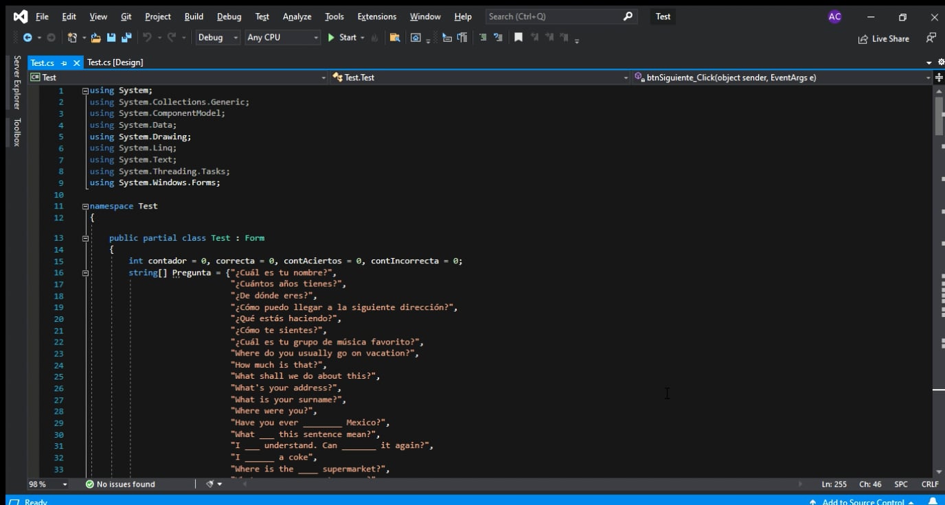This screenshot has width=945, height=505.
Task: Click the Save All icon
Action: pos(126,38)
